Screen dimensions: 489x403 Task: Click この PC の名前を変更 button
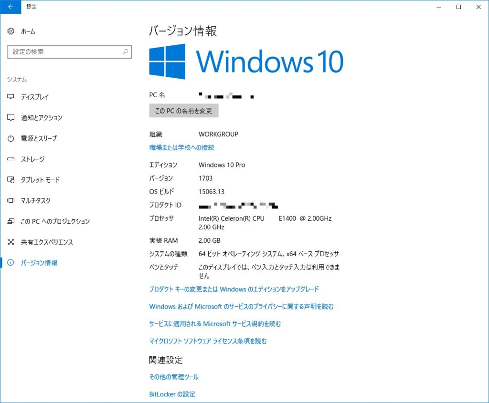tap(184, 111)
